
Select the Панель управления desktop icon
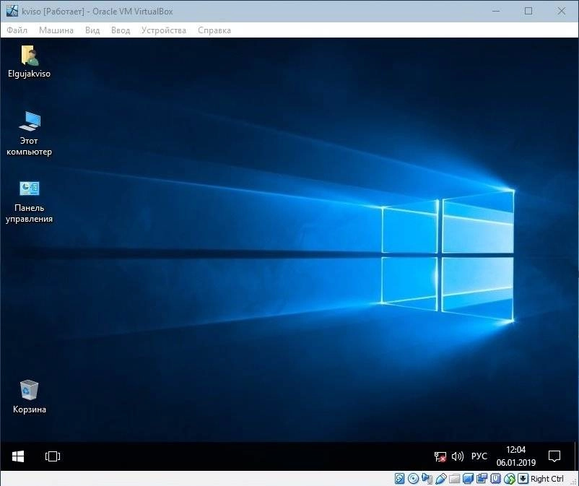pos(29,202)
